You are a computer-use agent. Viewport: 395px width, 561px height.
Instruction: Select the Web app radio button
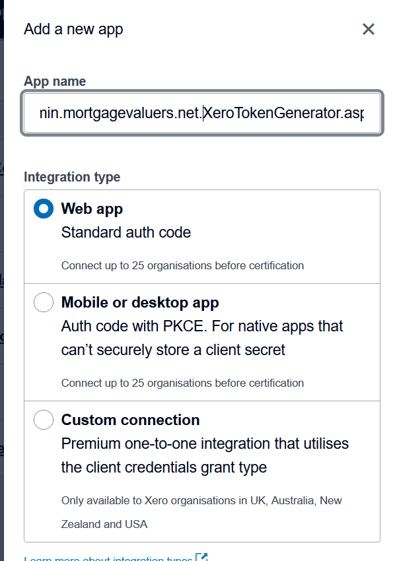tap(43, 208)
